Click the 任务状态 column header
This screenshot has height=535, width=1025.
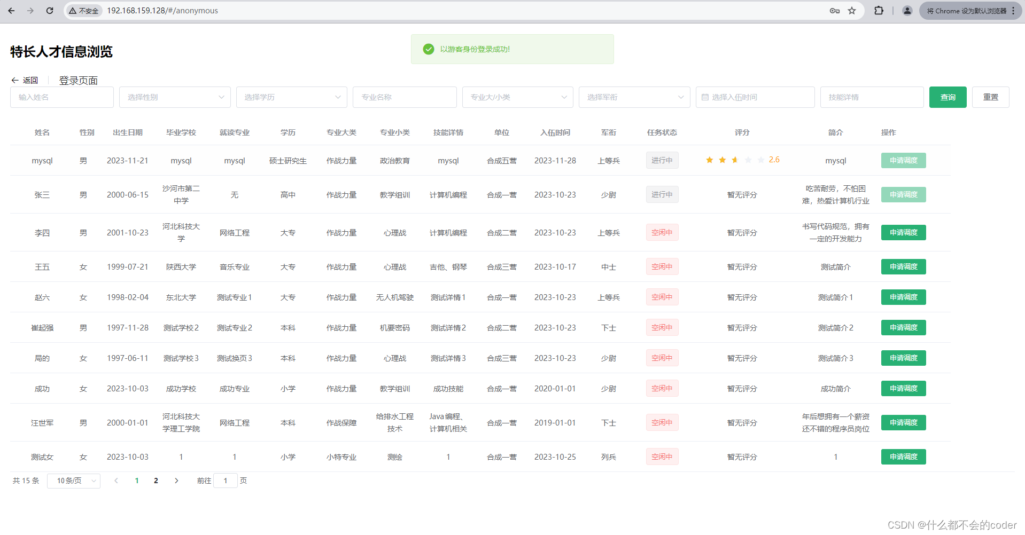click(x=662, y=132)
